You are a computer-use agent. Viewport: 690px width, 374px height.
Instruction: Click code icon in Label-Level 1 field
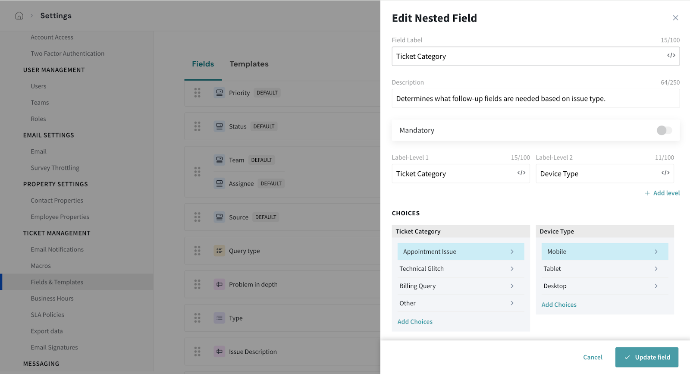pos(521,173)
